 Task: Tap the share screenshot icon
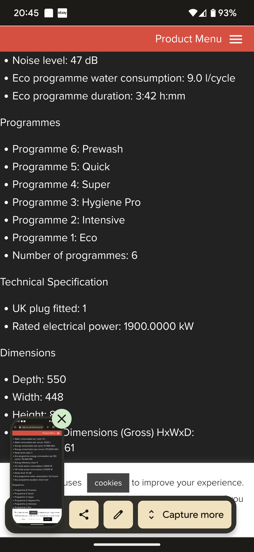click(84, 514)
